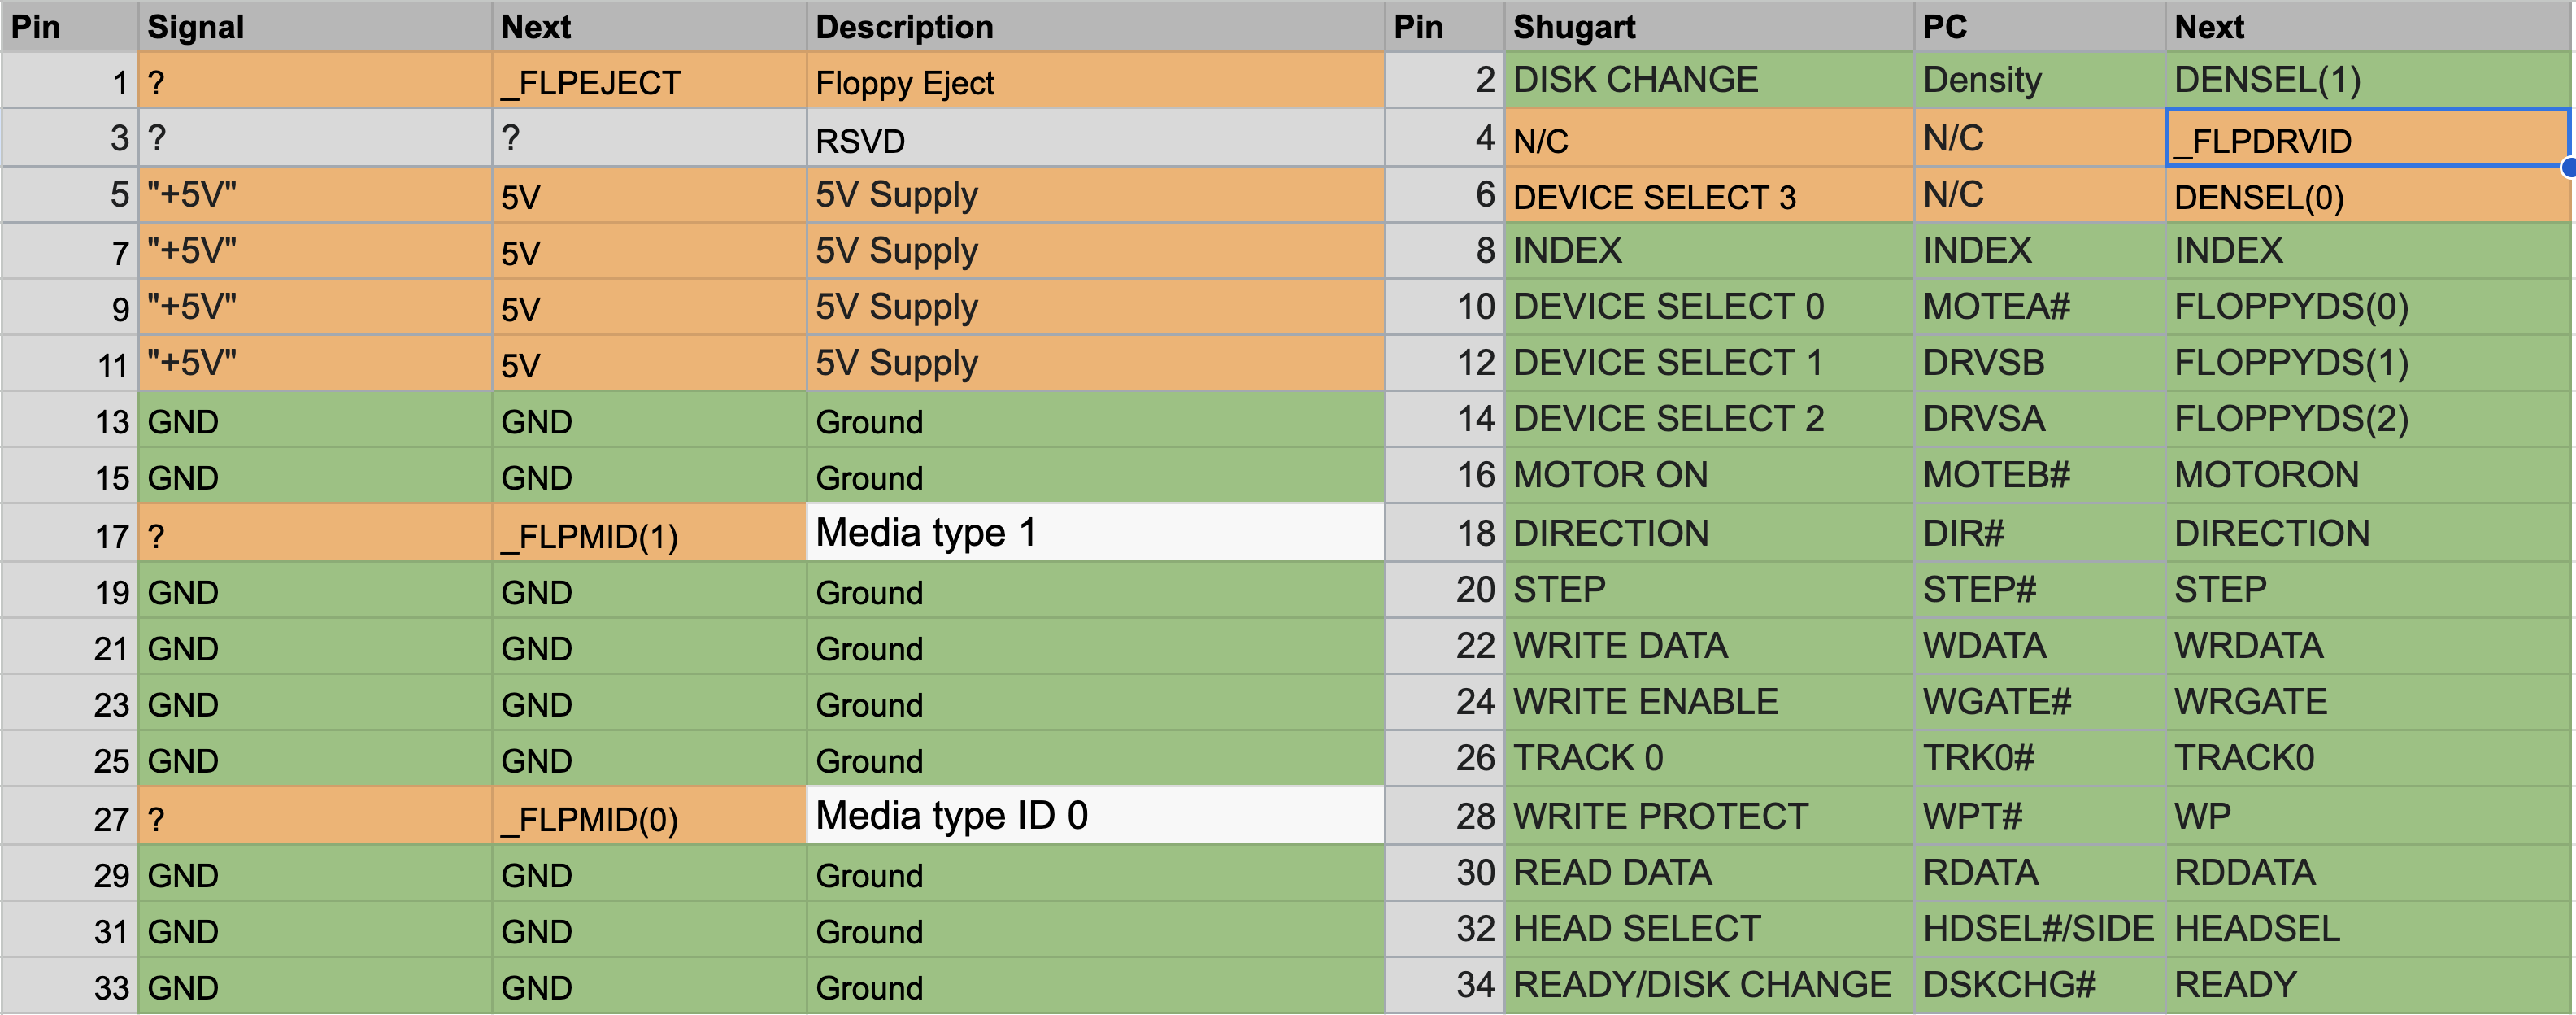Click the highlighted "_FLPDRVID" cell

[x=2366, y=140]
